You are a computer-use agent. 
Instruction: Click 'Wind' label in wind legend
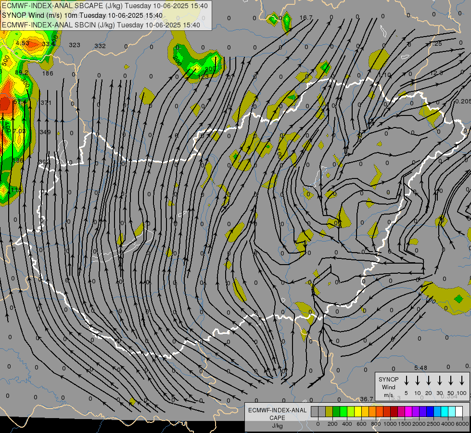click(388, 387)
